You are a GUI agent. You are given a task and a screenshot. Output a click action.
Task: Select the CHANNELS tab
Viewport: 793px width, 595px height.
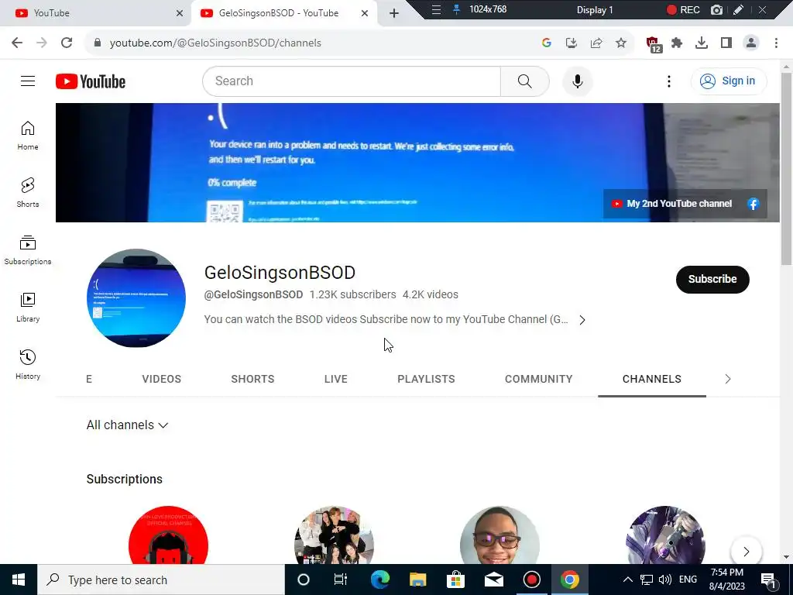click(652, 379)
